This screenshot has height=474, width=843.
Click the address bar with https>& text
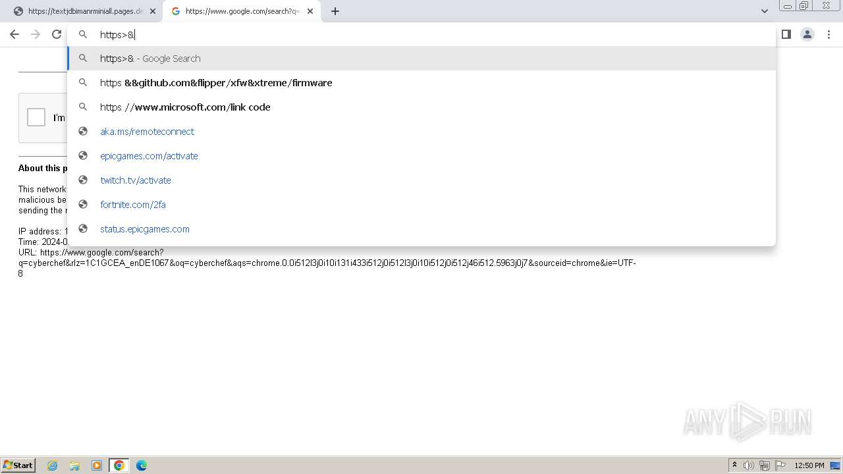click(421, 34)
